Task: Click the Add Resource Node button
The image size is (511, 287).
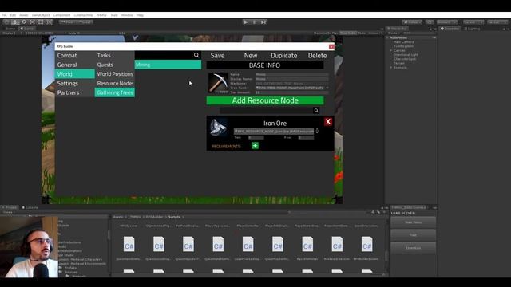Action: [265, 100]
